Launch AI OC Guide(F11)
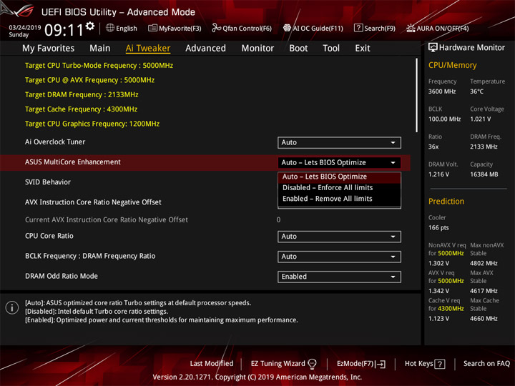This screenshot has width=515, height=386. (313, 28)
